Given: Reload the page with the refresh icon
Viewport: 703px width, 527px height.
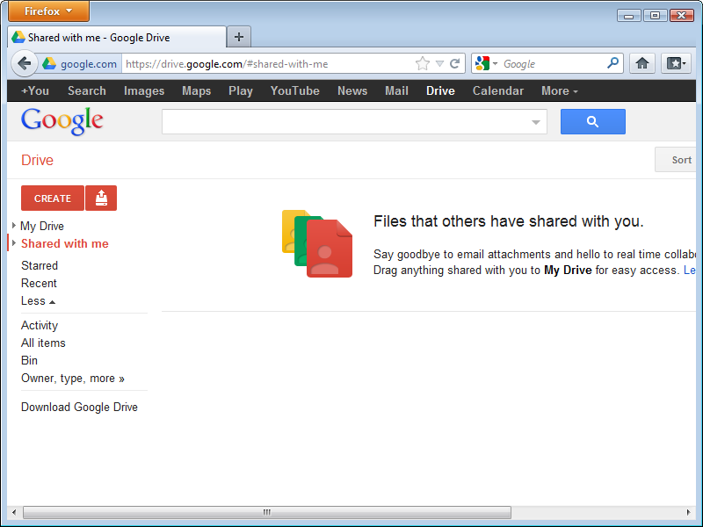Looking at the screenshot, I should pyautogui.click(x=454, y=63).
